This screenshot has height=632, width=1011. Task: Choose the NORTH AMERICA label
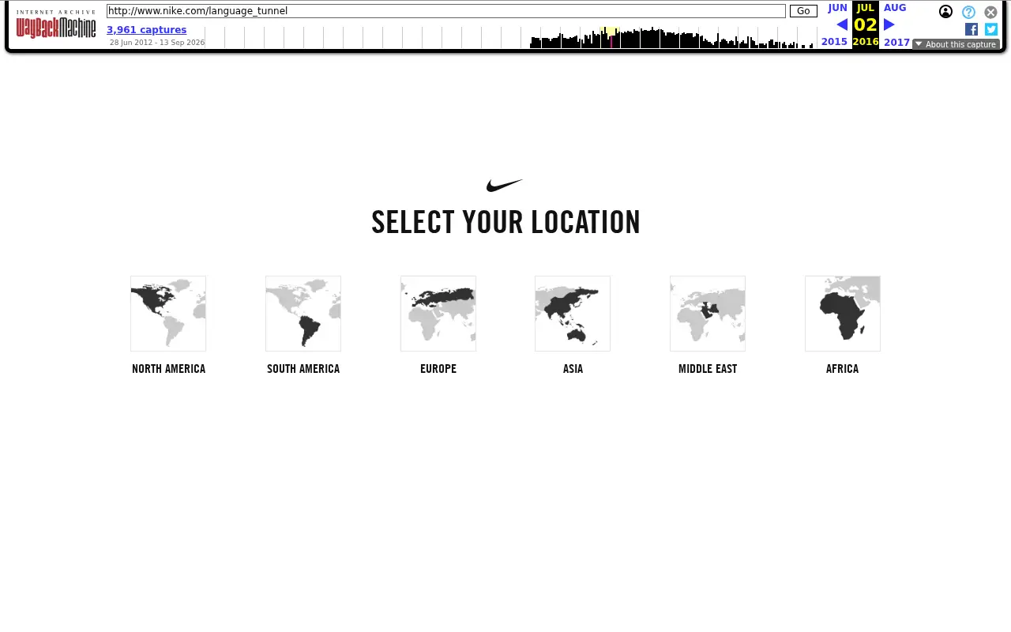click(x=168, y=369)
